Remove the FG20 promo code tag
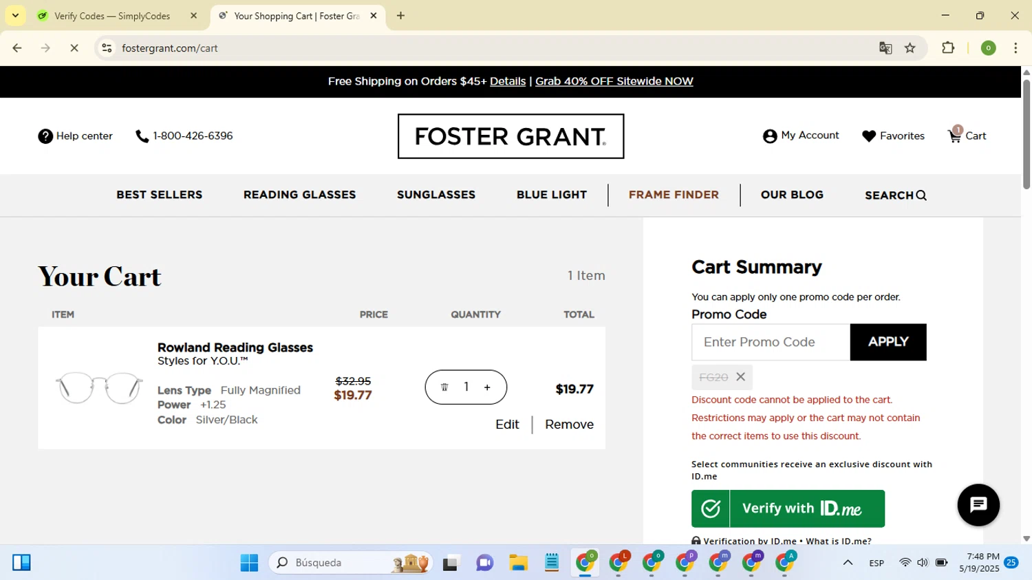1032x580 pixels. pos(740,377)
